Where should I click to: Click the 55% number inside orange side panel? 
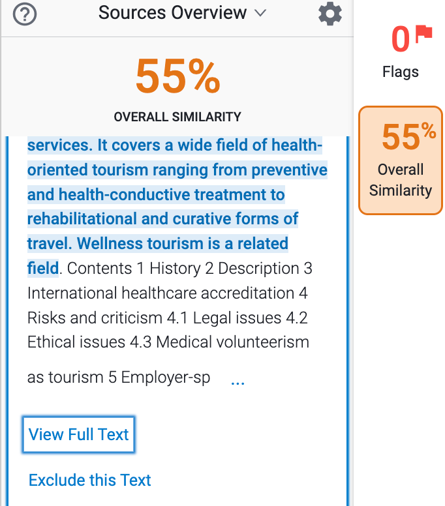click(408, 137)
